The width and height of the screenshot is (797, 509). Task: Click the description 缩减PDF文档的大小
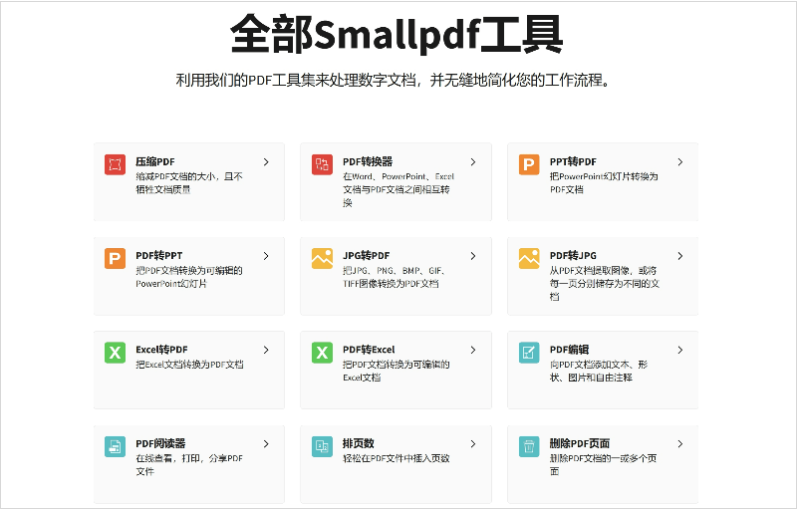(x=189, y=183)
